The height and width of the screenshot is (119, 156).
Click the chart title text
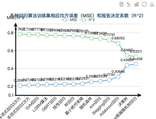77,16
